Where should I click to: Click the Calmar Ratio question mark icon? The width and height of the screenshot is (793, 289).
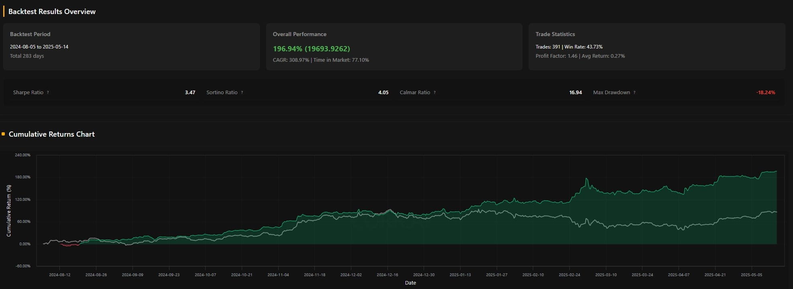point(434,93)
